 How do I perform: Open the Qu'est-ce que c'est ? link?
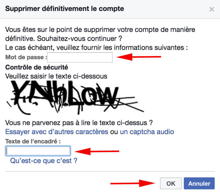[44, 160]
